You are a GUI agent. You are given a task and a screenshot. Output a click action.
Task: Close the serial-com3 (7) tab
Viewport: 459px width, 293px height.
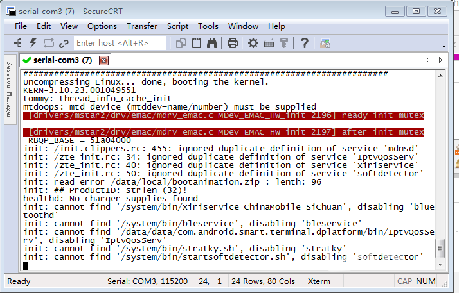(x=104, y=60)
